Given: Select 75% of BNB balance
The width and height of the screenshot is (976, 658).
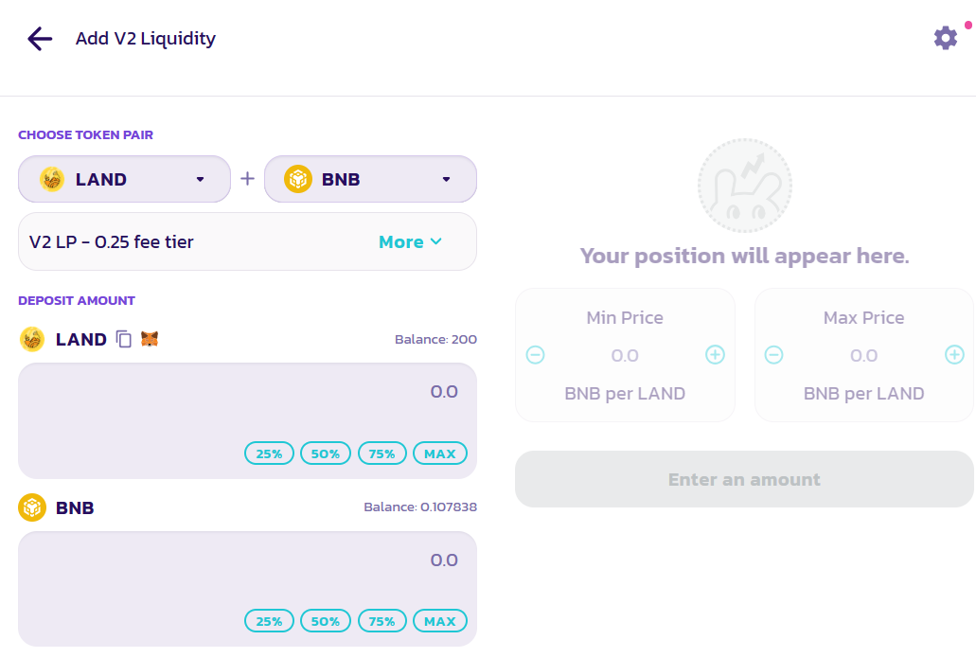Looking at the screenshot, I should click(382, 621).
